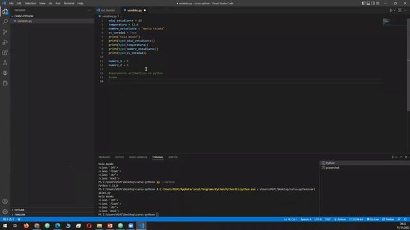Select the Python terminal instance

point(365,163)
